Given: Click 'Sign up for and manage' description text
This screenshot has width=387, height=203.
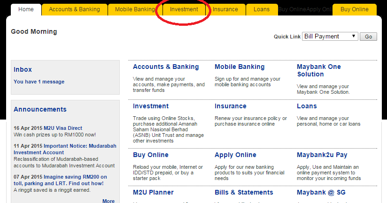Looking at the screenshot, I should coord(248,82).
